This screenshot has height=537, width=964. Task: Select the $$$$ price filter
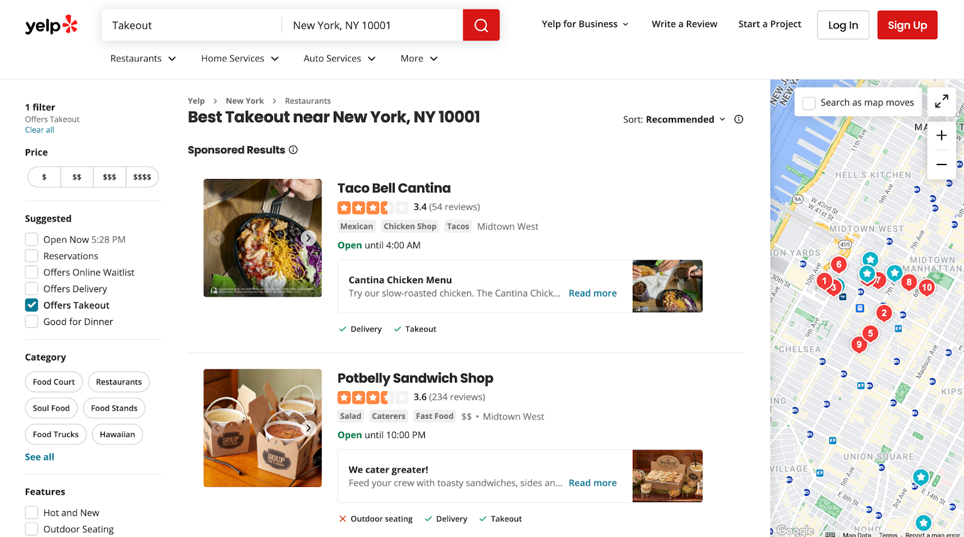click(142, 177)
